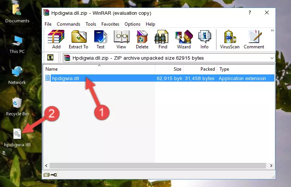Image resolution: width=291 pixels, height=187 pixels.
Task: Click the Delete toolbar icon
Action: click(x=142, y=39)
